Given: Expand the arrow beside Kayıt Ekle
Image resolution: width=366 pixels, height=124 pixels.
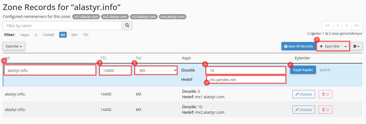Looking at the screenshot, I should [x=346, y=46].
